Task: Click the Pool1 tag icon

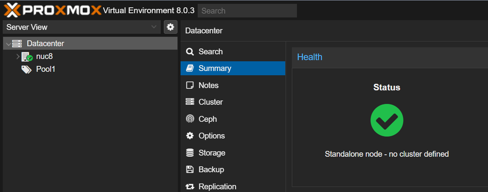Action: [x=26, y=69]
